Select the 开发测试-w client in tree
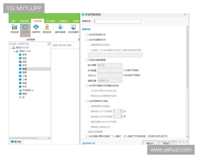Image resolution: width=198 pixels, height=158 pixels. (28, 90)
